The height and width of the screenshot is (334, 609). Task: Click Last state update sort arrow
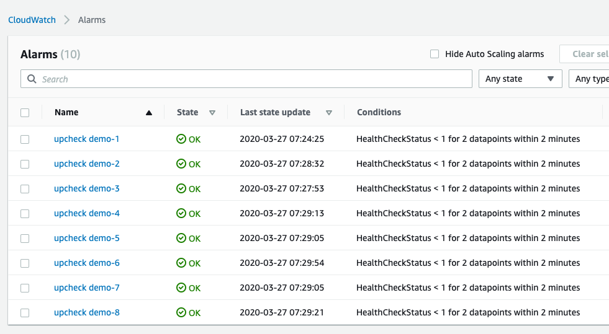click(x=329, y=113)
